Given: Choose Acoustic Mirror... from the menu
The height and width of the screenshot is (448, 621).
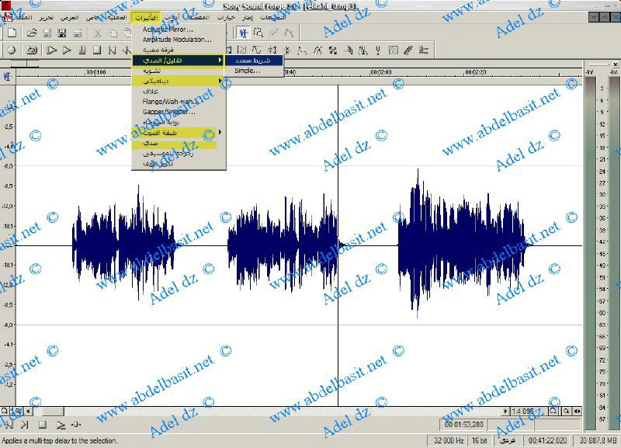Looking at the screenshot, I should click(179, 30).
